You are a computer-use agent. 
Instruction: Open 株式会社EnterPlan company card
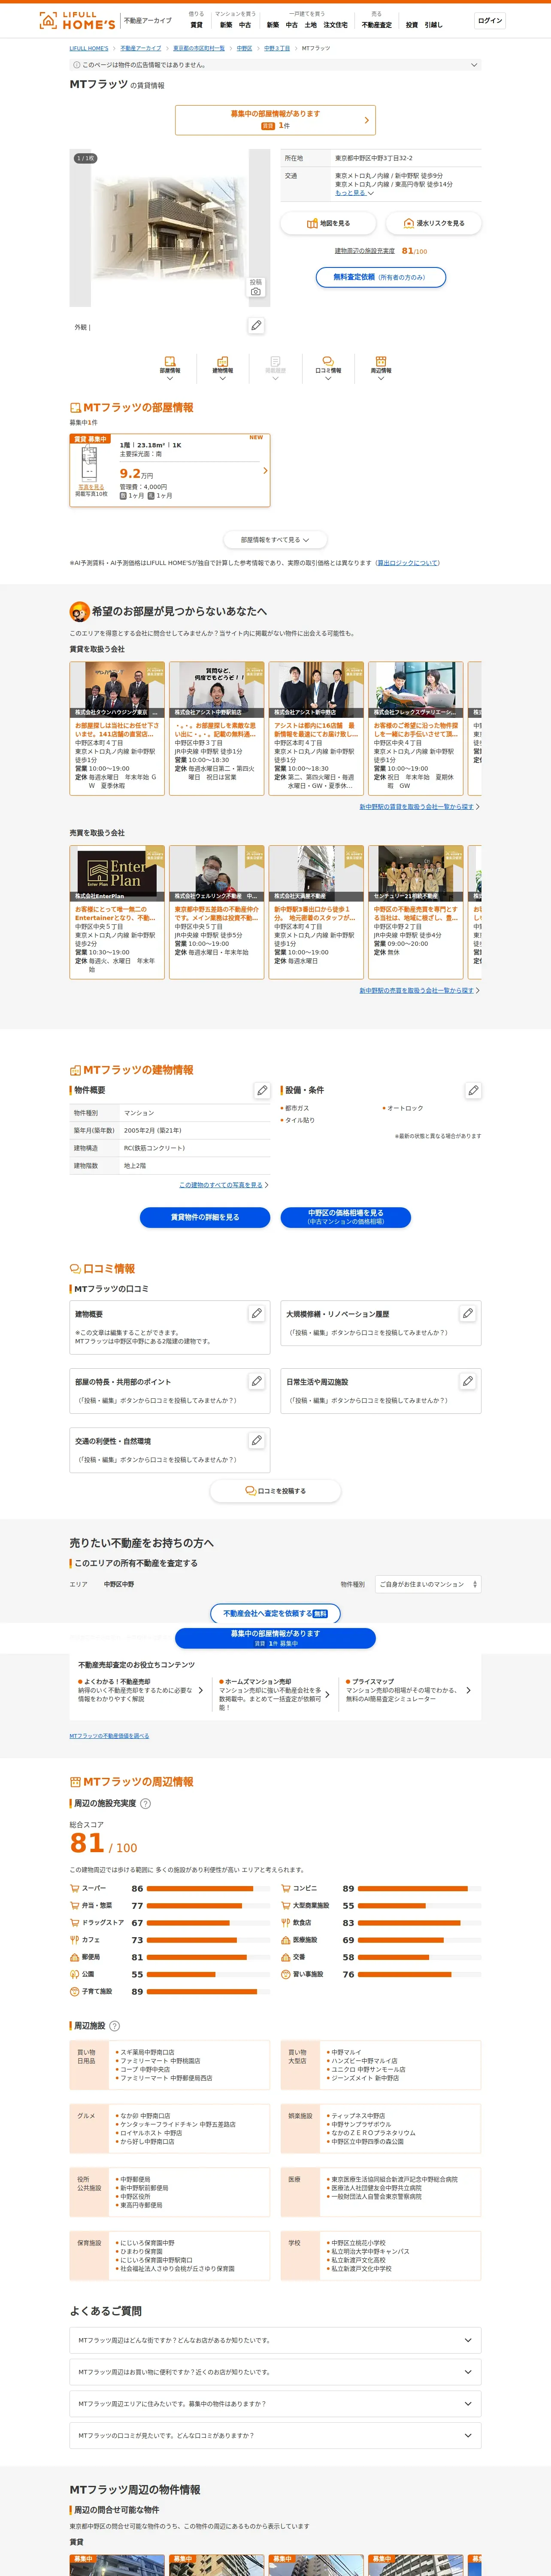pos(117,912)
